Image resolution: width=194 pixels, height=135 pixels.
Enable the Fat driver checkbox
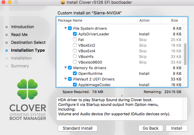75,39
